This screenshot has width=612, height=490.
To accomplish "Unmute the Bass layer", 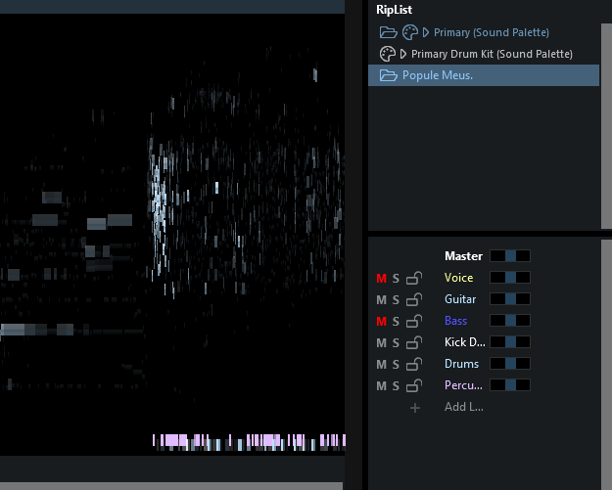I will coord(381,321).
